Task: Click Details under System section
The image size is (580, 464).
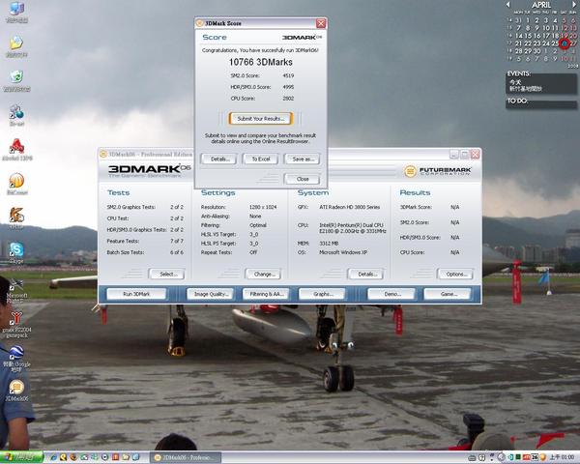Action: (365, 275)
